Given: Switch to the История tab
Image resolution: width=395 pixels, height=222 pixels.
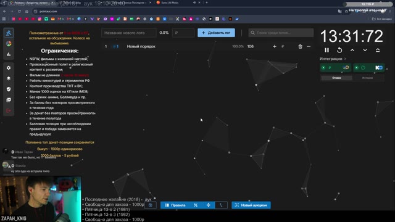Looking at the screenshot, I should coord(368,78).
